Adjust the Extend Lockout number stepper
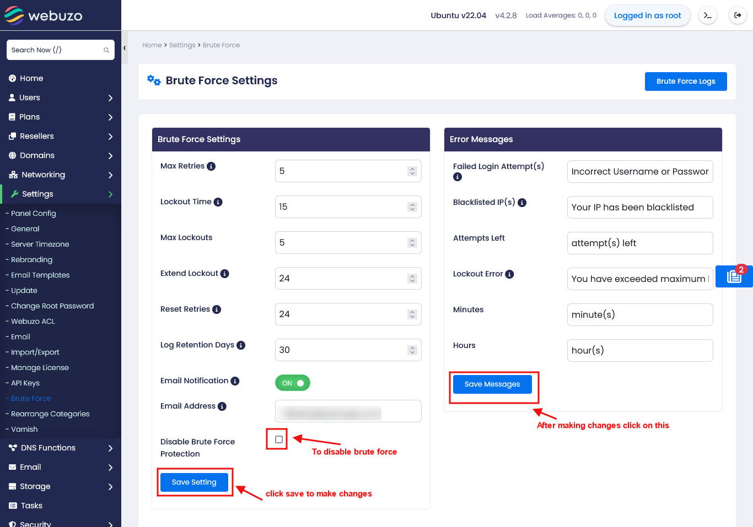 [412, 279]
